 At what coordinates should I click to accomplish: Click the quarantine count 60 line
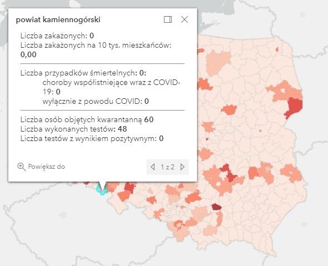[87, 120]
